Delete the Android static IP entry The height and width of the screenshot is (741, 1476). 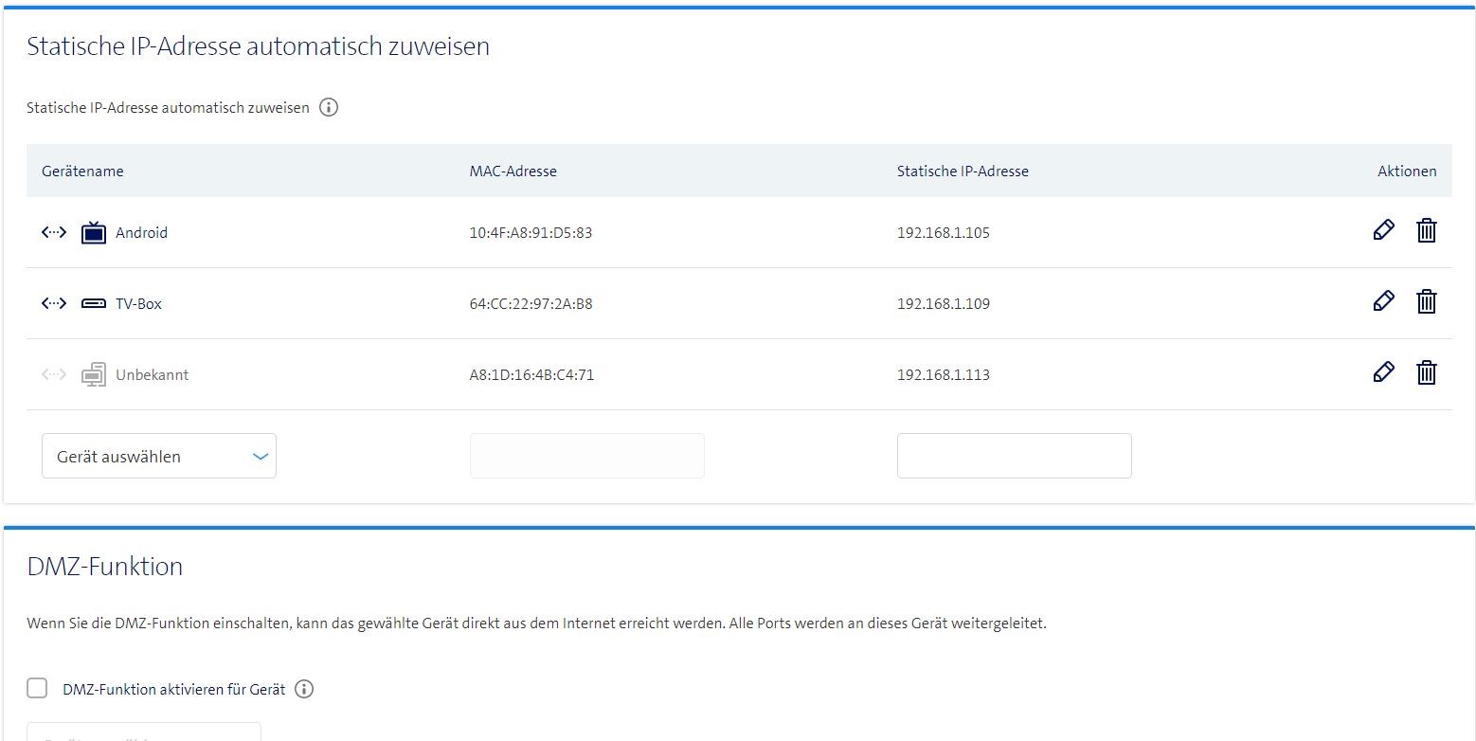coord(1426,230)
